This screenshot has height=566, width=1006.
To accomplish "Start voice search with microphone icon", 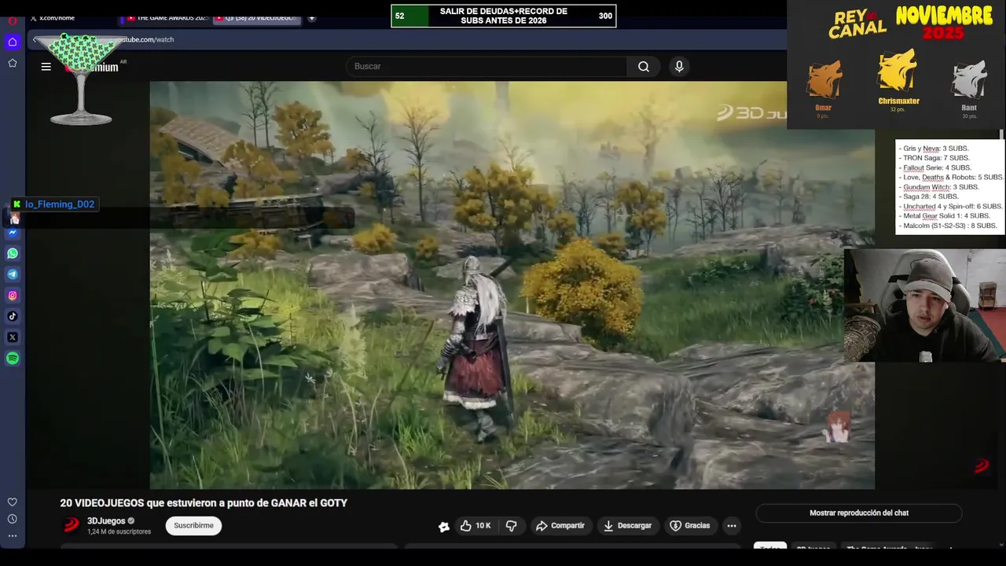I will point(679,67).
